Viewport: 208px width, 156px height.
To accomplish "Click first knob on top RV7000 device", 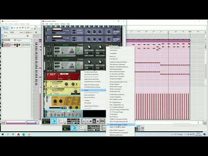I will (89, 32).
